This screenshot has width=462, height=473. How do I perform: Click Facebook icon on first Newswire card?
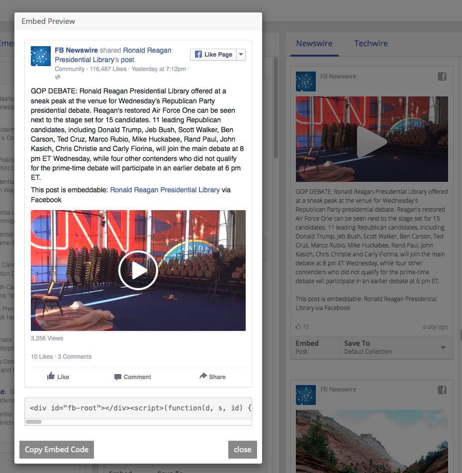pos(442,77)
